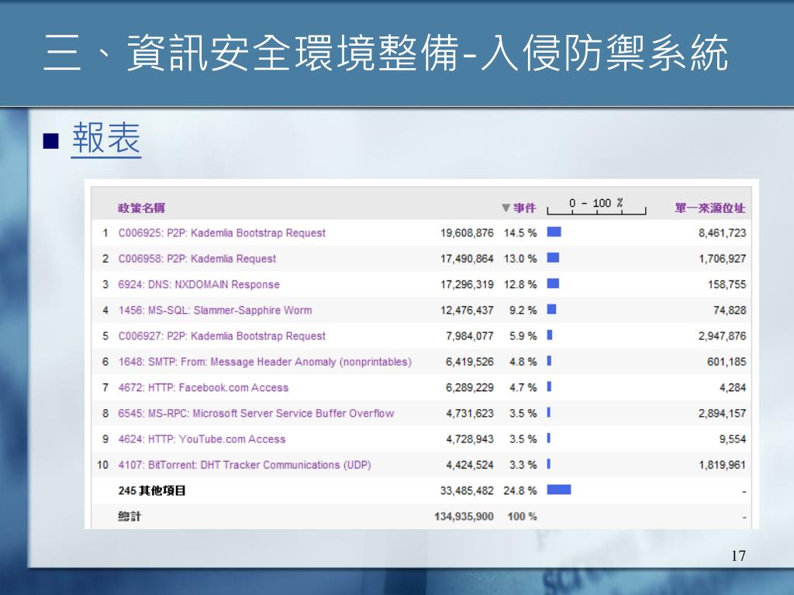
Task: Click the 12.8 % percentage value
Action: pos(520,284)
